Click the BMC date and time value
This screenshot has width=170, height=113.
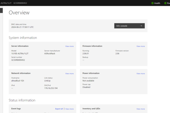point(22,27)
